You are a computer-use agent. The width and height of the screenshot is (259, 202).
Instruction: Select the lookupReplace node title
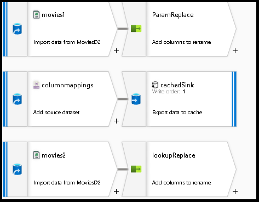point(174,155)
